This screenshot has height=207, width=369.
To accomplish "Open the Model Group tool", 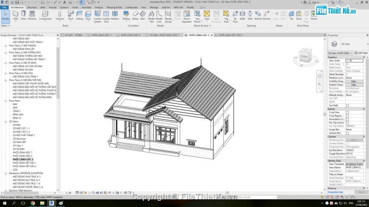I will click(x=168, y=17).
